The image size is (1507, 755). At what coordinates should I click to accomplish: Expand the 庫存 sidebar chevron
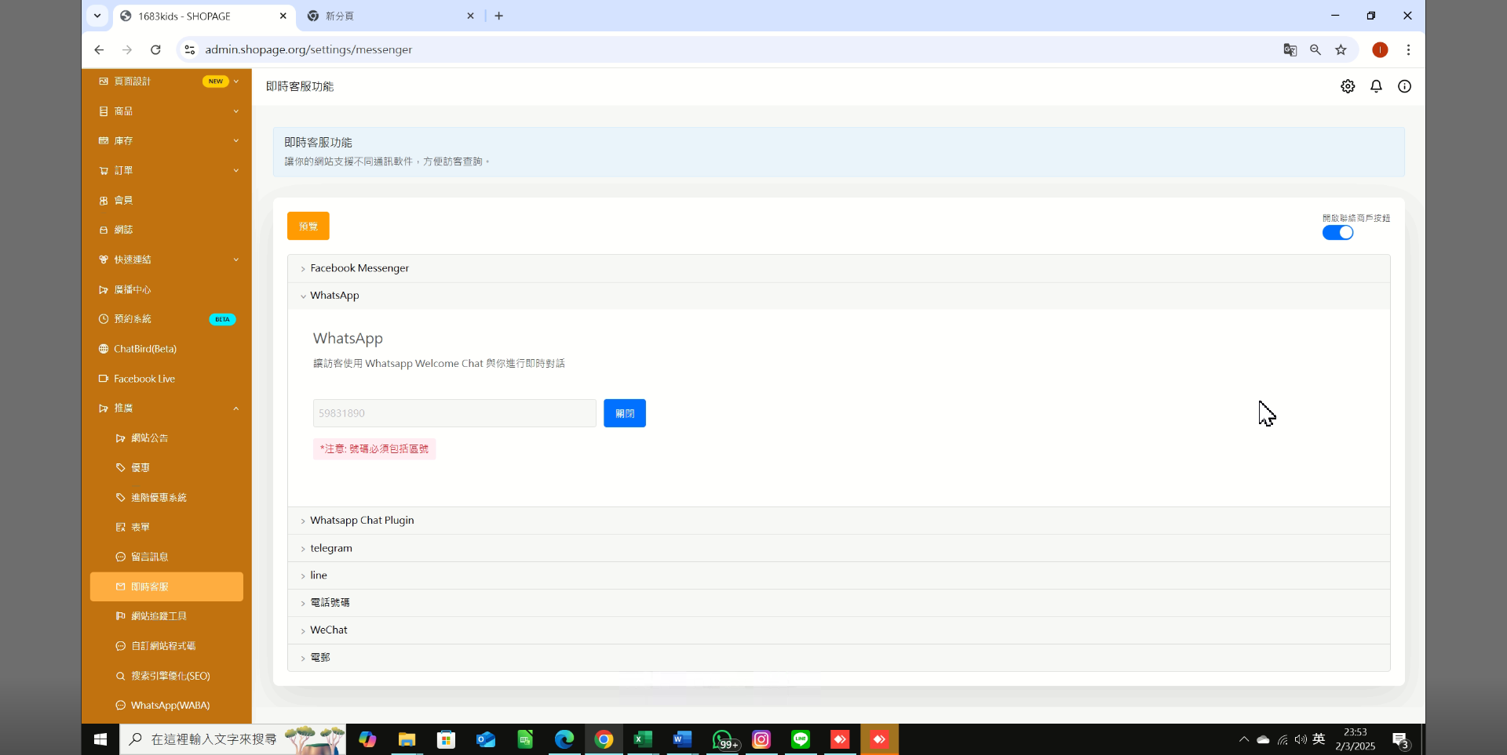pyautogui.click(x=235, y=141)
